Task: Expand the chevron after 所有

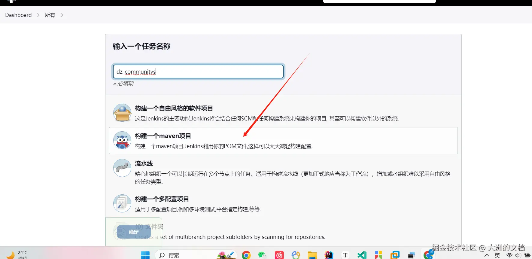Action: [x=62, y=15]
